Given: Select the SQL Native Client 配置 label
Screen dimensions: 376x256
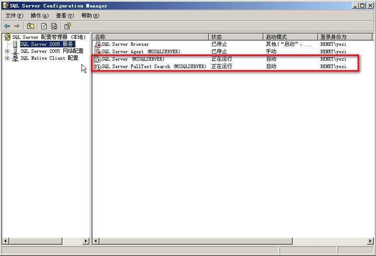Looking at the screenshot, I should pyautogui.click(x=49, y=58).
